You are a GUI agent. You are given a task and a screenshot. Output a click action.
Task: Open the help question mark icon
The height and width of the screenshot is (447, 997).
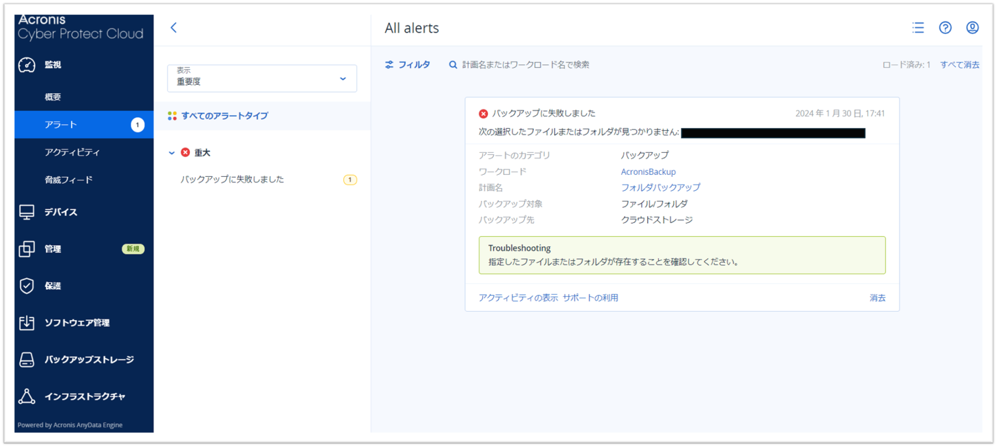(x=945, y=28)
